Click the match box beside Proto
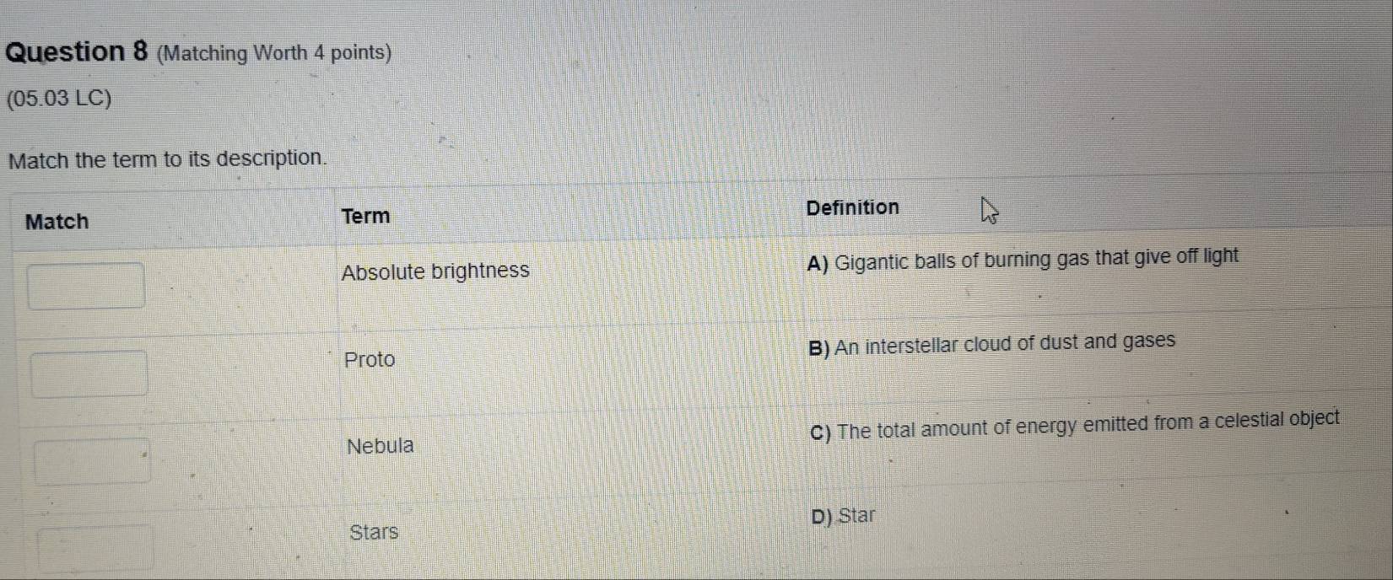This screenshot has width=1393, height=580. 89,373
